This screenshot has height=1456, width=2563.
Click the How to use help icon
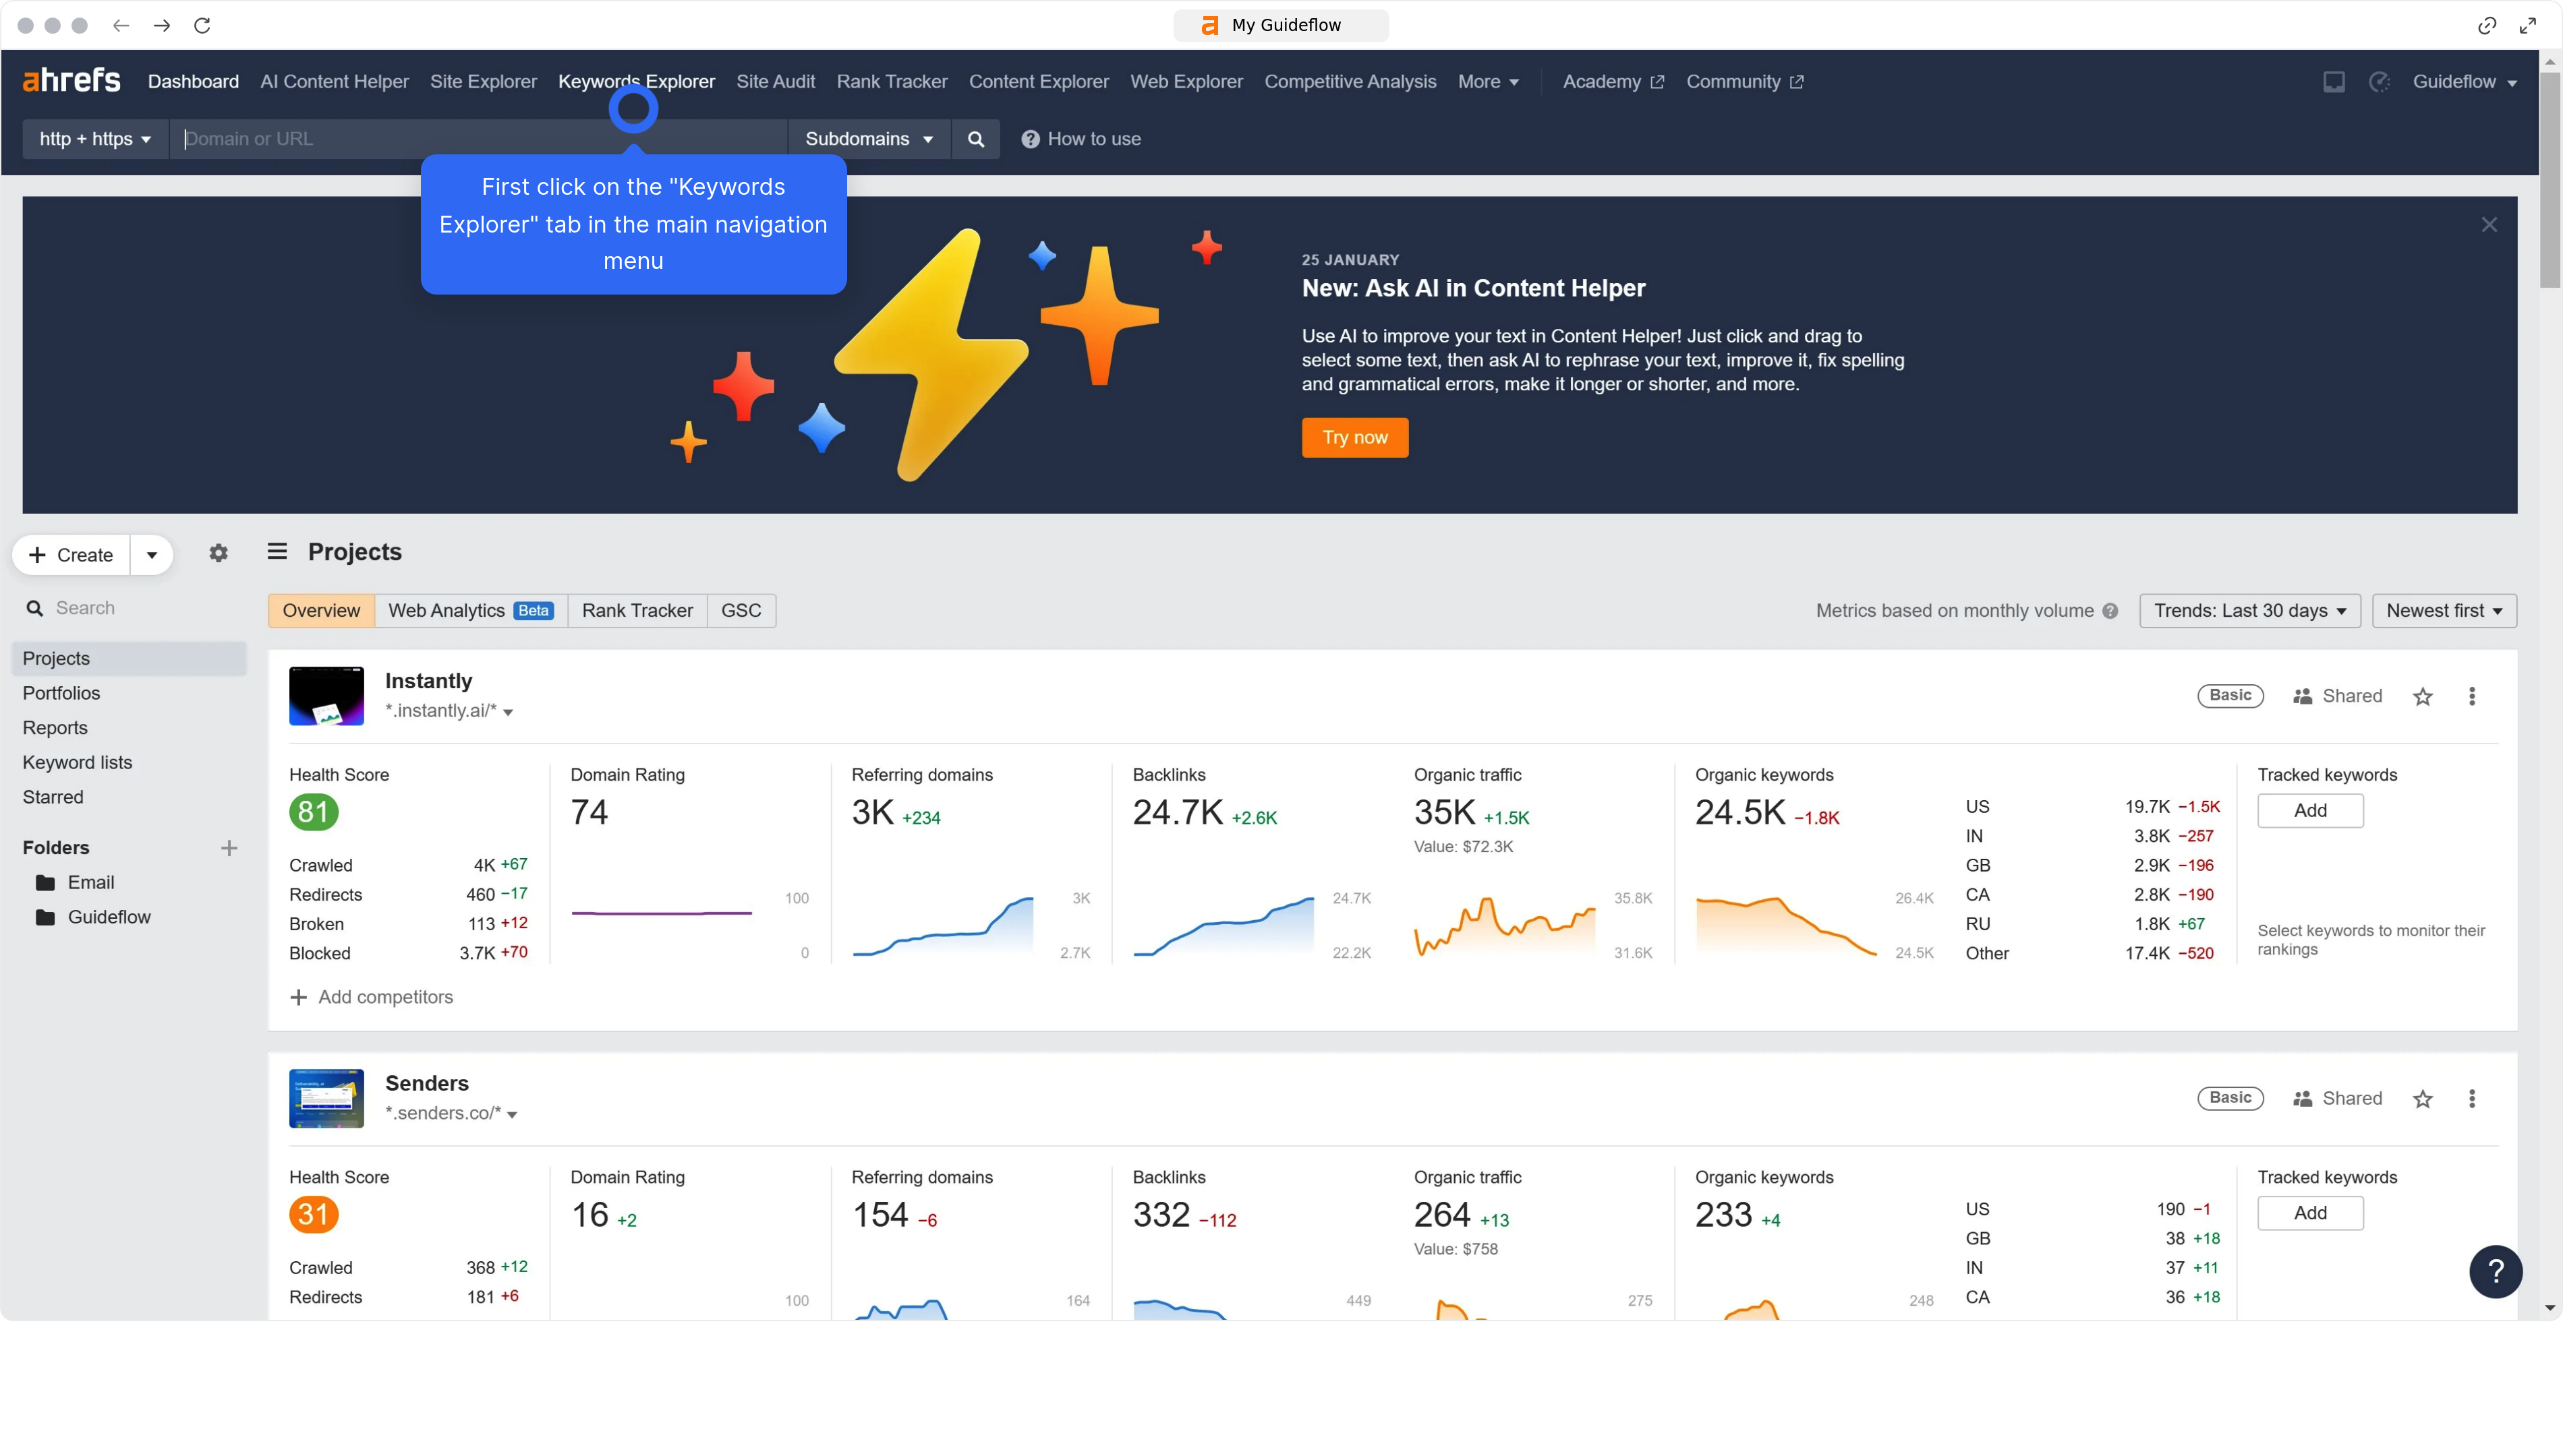tap(1031, 139)
